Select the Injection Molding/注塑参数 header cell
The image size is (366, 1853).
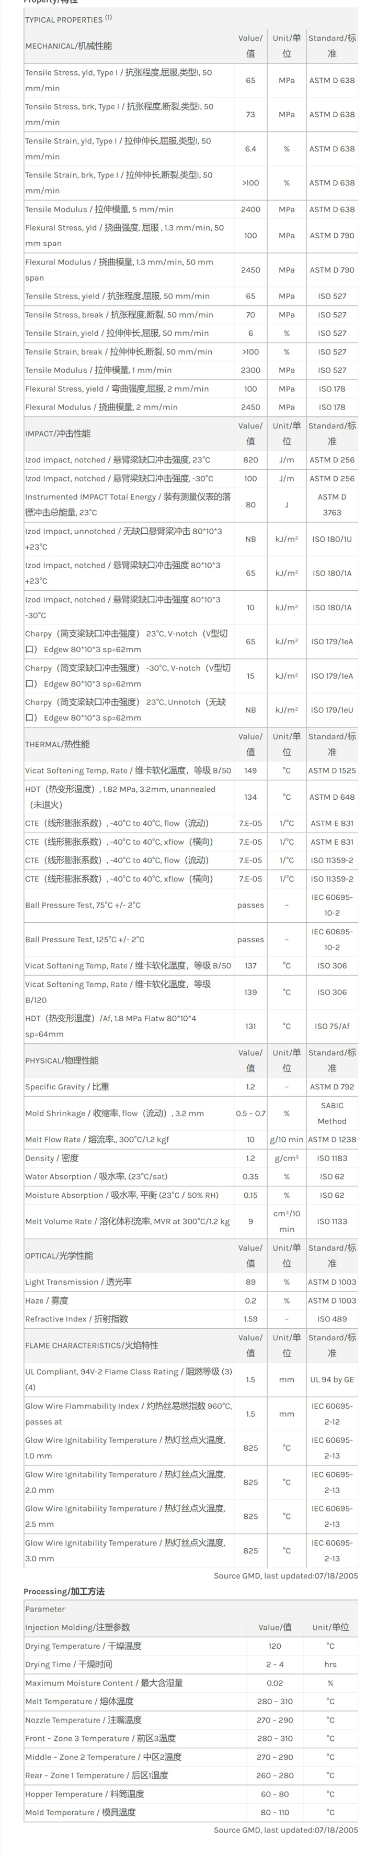77,1626
